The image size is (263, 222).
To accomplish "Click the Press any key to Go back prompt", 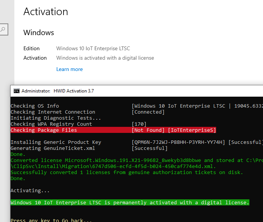I will click(51, 220).
